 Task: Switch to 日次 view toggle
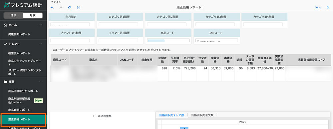click(x=13, y=16)
